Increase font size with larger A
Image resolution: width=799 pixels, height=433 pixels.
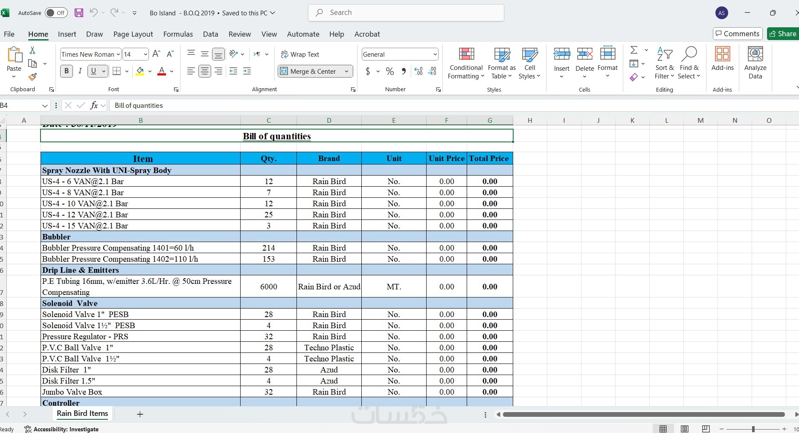(156, 54)
